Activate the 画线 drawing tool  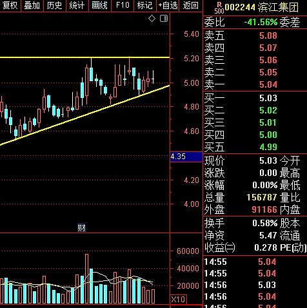point(99,5)
